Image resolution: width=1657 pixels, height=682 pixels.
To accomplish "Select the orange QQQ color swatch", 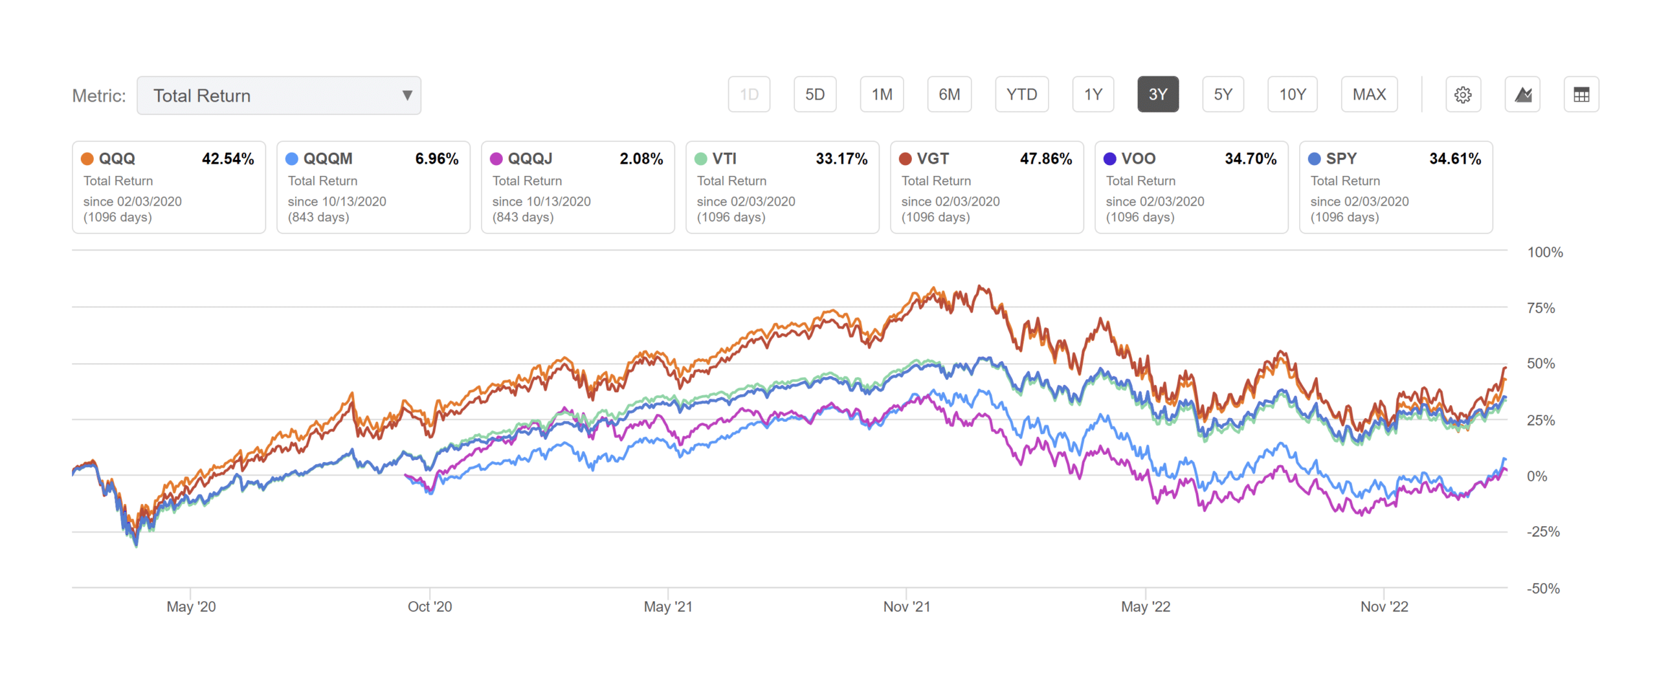I will tap(87, 158).
